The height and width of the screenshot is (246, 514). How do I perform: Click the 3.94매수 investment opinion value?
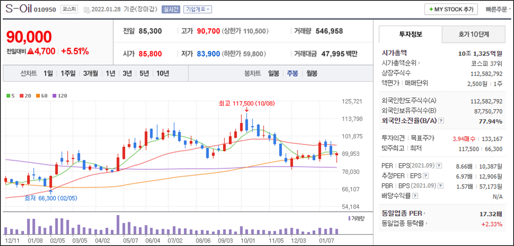(464, 139)
